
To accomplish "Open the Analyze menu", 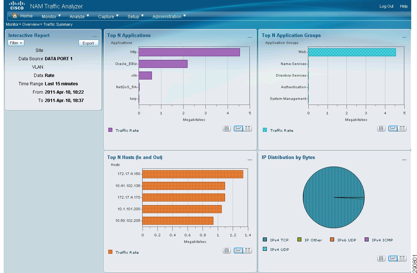I will coord(79,16).
